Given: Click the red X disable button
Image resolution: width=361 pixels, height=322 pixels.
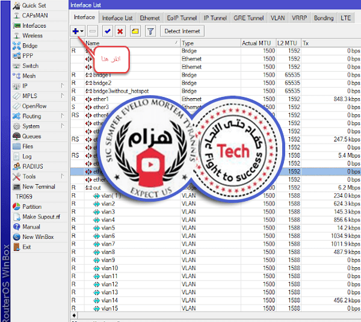Looking at the screenshot, I should 120,31.
